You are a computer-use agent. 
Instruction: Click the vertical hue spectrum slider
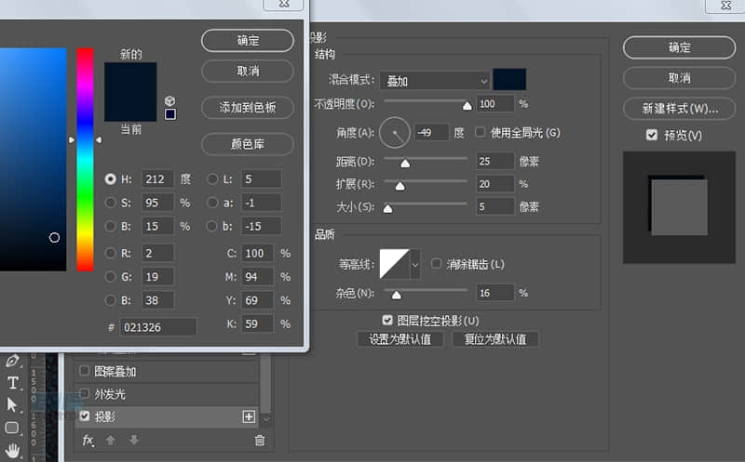click(85, 159)
